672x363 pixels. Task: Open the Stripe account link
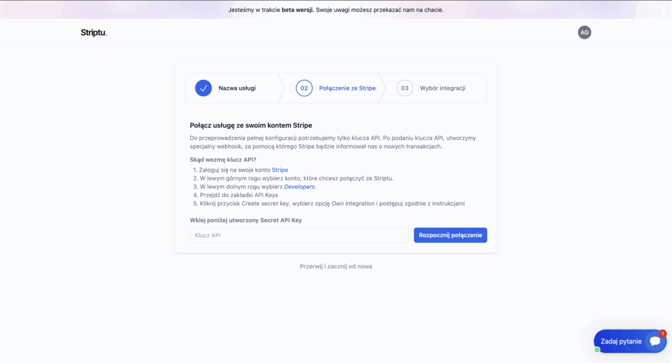coord(280,170)
